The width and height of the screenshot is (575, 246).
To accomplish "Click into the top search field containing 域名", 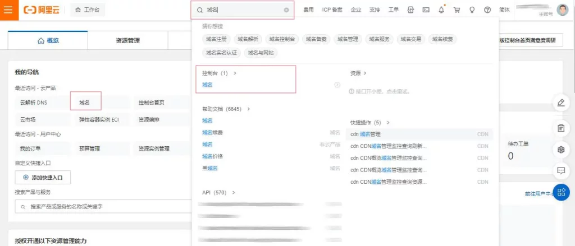I will click(243, 10).
